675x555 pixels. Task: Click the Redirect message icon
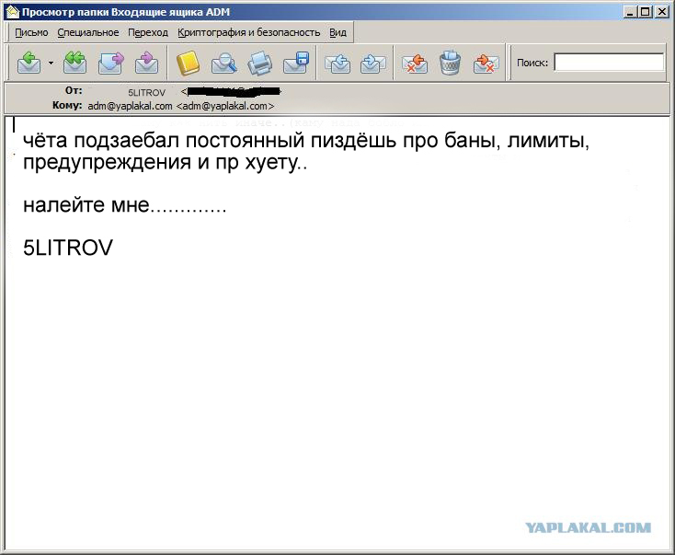(146, 63)
